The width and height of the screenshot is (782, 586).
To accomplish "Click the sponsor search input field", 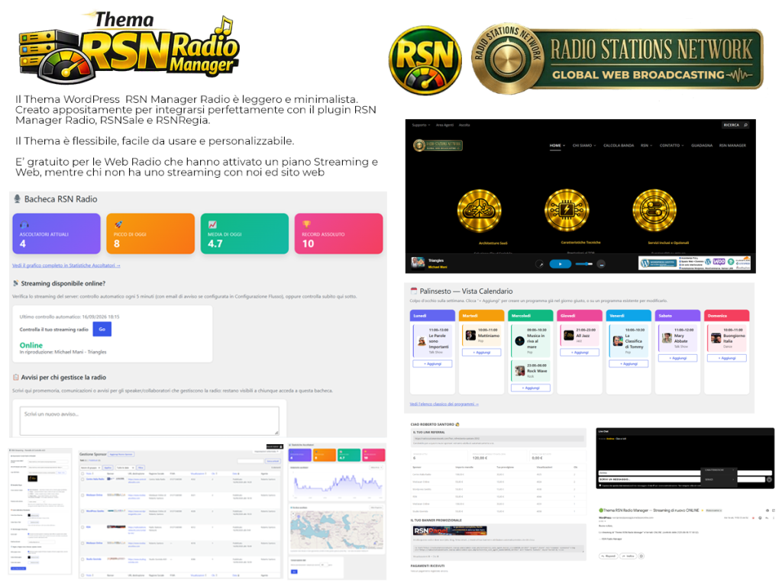I will click(x=250, y=461).
